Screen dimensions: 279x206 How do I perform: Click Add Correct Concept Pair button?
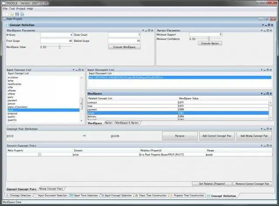tap(217, 136)
